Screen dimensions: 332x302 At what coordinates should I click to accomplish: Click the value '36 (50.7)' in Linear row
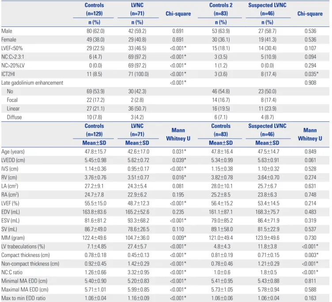(x=137, y=109)
